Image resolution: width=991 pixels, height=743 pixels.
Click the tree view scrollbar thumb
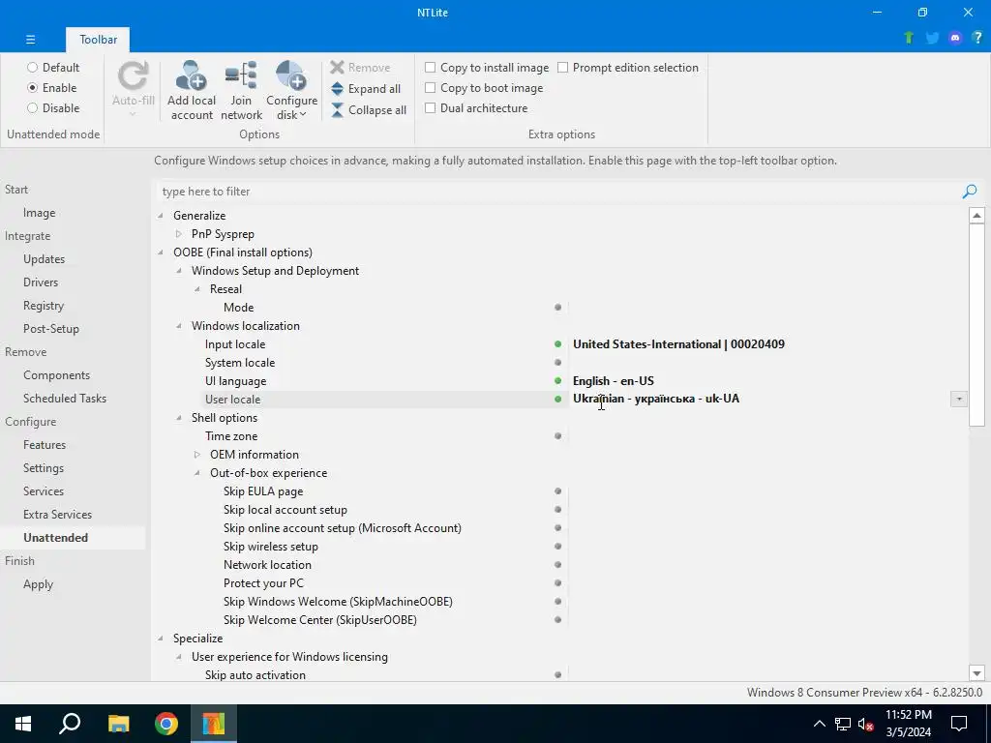(x=976, y=324)
